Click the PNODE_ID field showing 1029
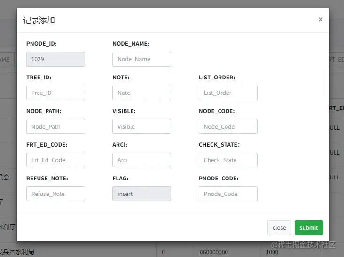 click(x=55, y=59)
